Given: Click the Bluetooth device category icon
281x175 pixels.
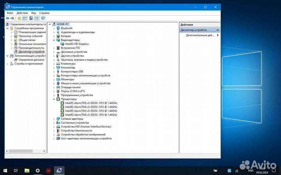Looking at the screenshot, I should pos(58,28).
